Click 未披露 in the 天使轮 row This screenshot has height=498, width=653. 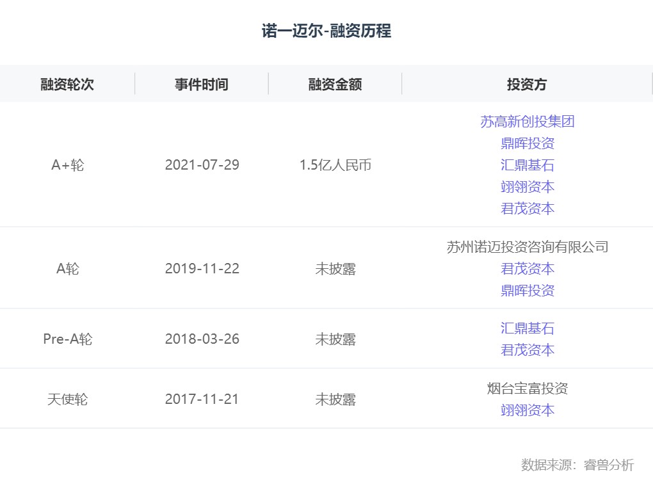pyautogui.click(x=335, y=399)
